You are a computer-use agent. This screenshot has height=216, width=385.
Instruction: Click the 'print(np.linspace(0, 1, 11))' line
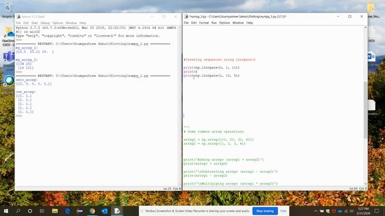[x=211, y=68]
